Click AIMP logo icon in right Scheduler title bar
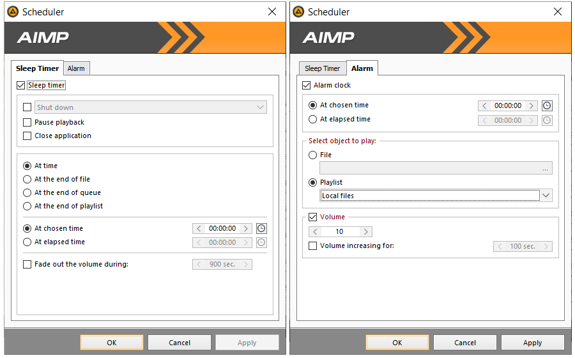Image resolution: width=575 pixels, height=358 pixels. pos(298,12)
